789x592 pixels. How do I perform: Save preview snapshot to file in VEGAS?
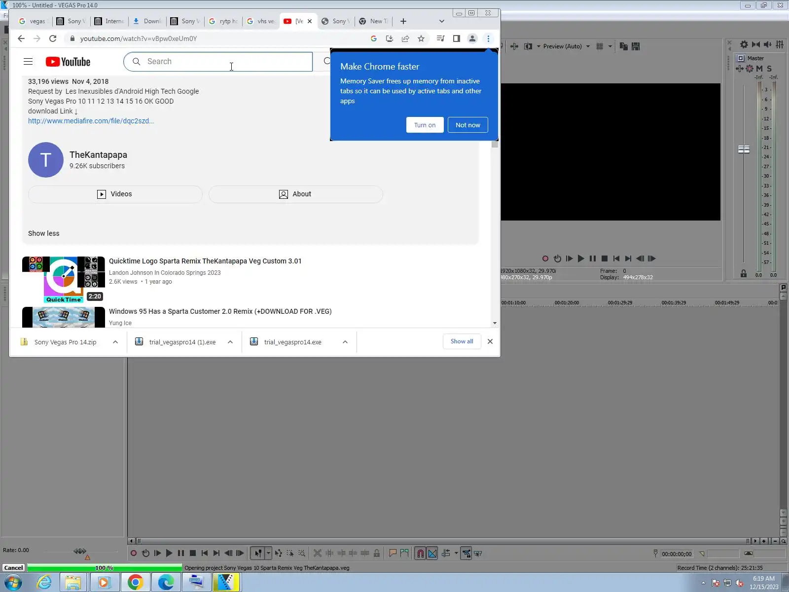[x=636, y=46]
